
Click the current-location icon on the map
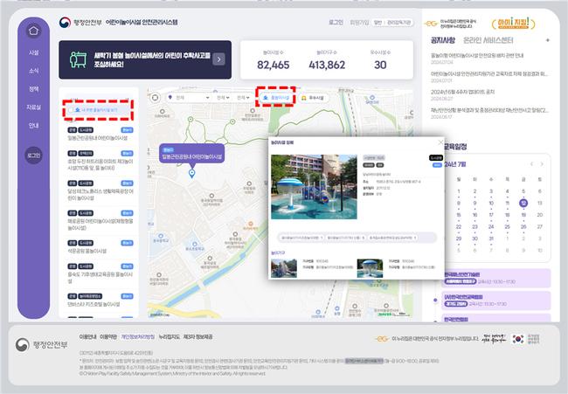click(156, 98)
